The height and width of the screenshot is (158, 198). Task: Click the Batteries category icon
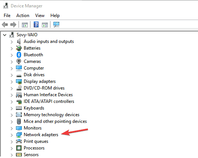tap(19, 48)
